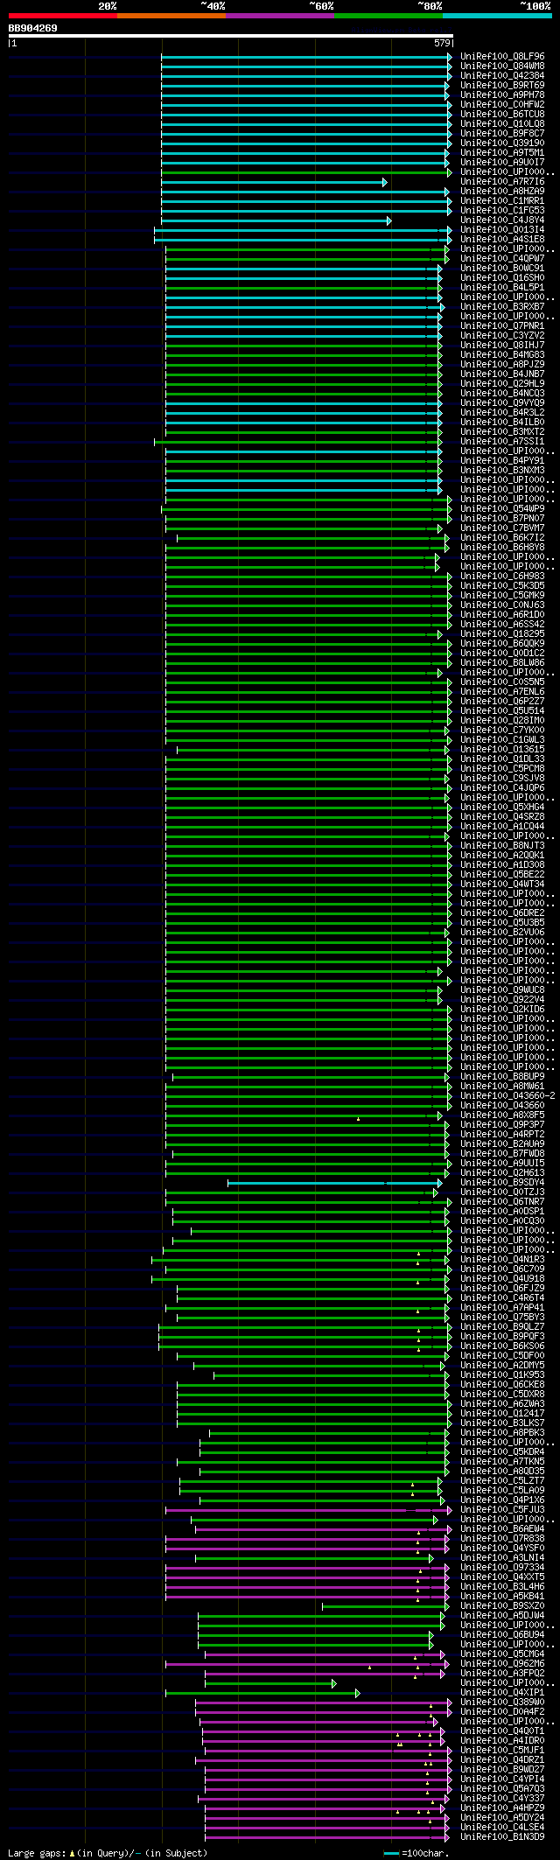The height and width of the screenshot is (1860, 560).
Task: Click the cyan alignment bar for UniRef100_B9SDY4
Action: pyautogui.click(x=333, y=1183)
